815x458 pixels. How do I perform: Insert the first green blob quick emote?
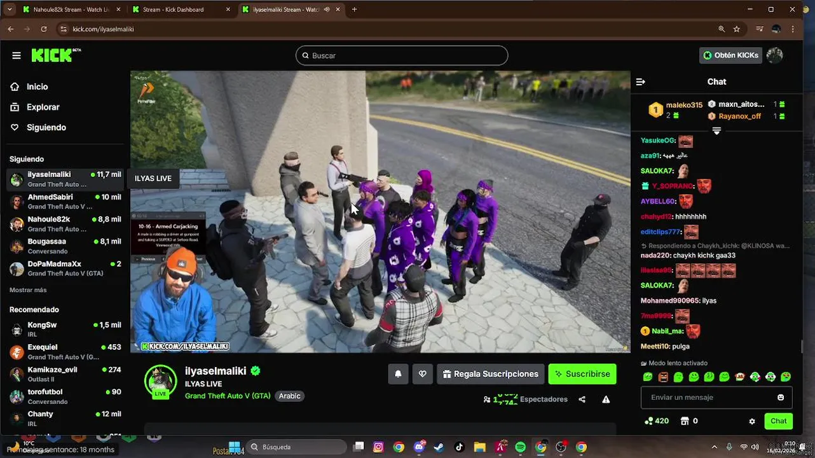[x=648, y=377]
